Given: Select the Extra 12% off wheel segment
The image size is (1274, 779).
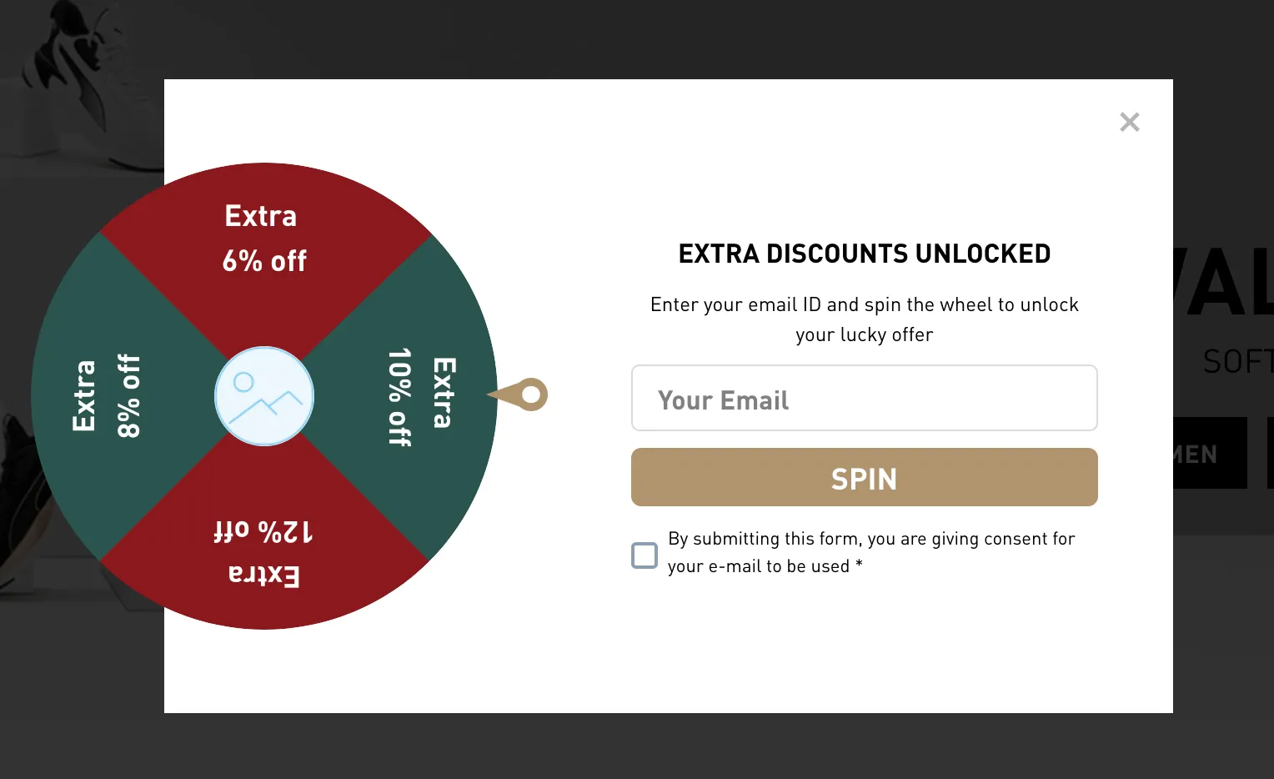Looking at the screenshot, I should point(263,552).
